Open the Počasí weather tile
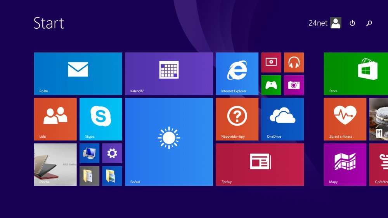The width and height of the screenshot is (388, 218). [169, 142]
